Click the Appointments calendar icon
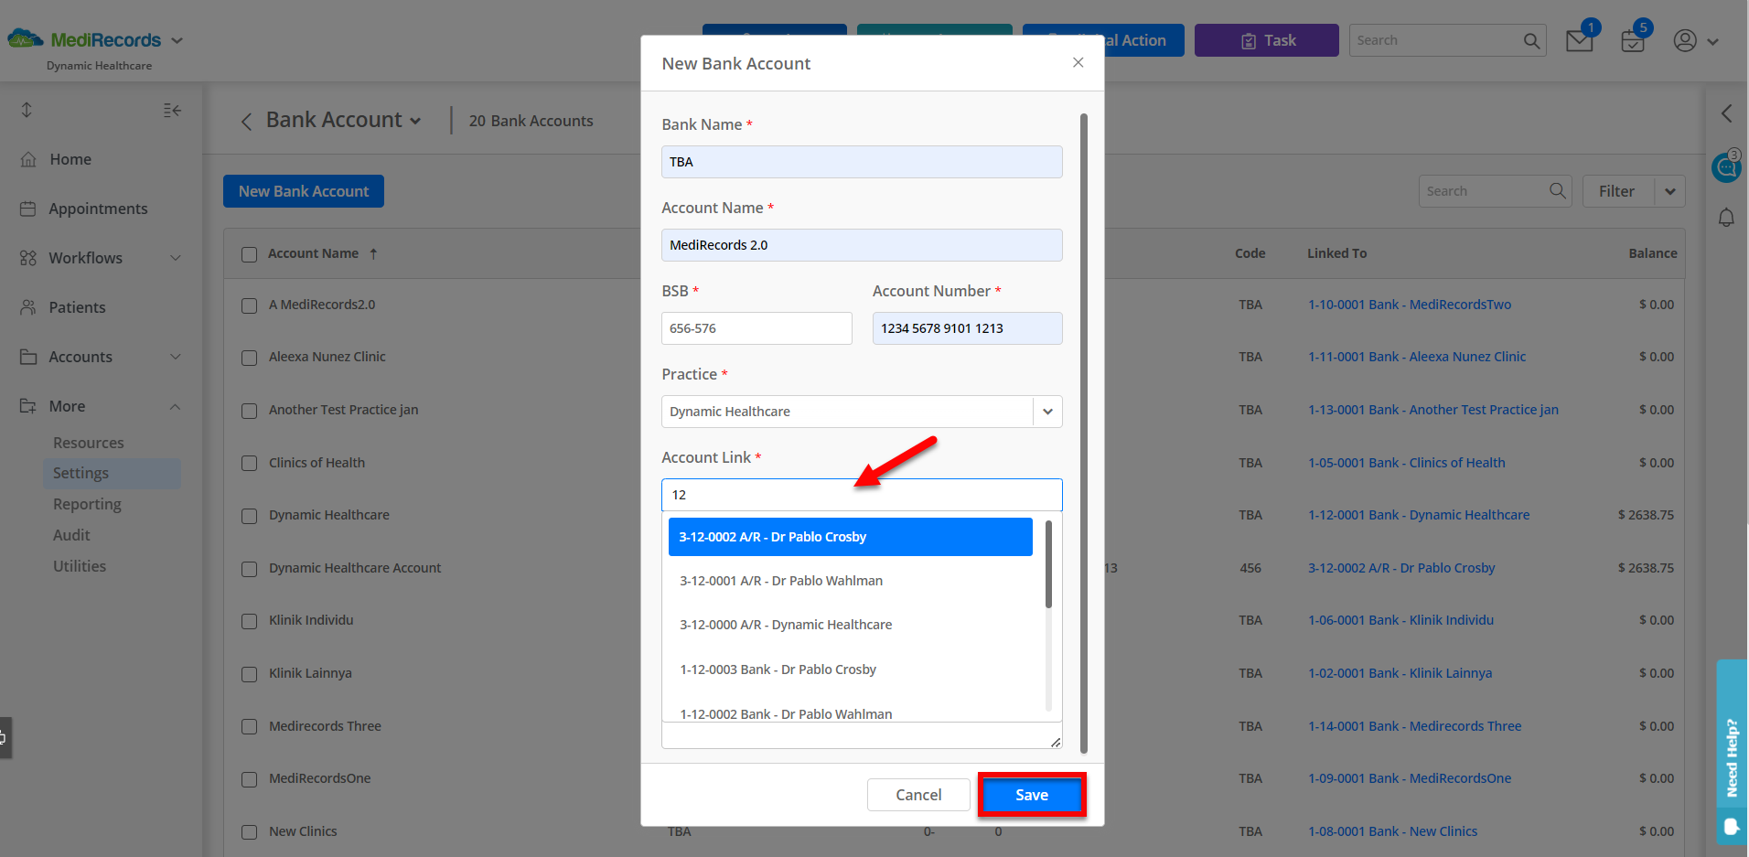Screen dimensions: 1749x857 point(28,209)
